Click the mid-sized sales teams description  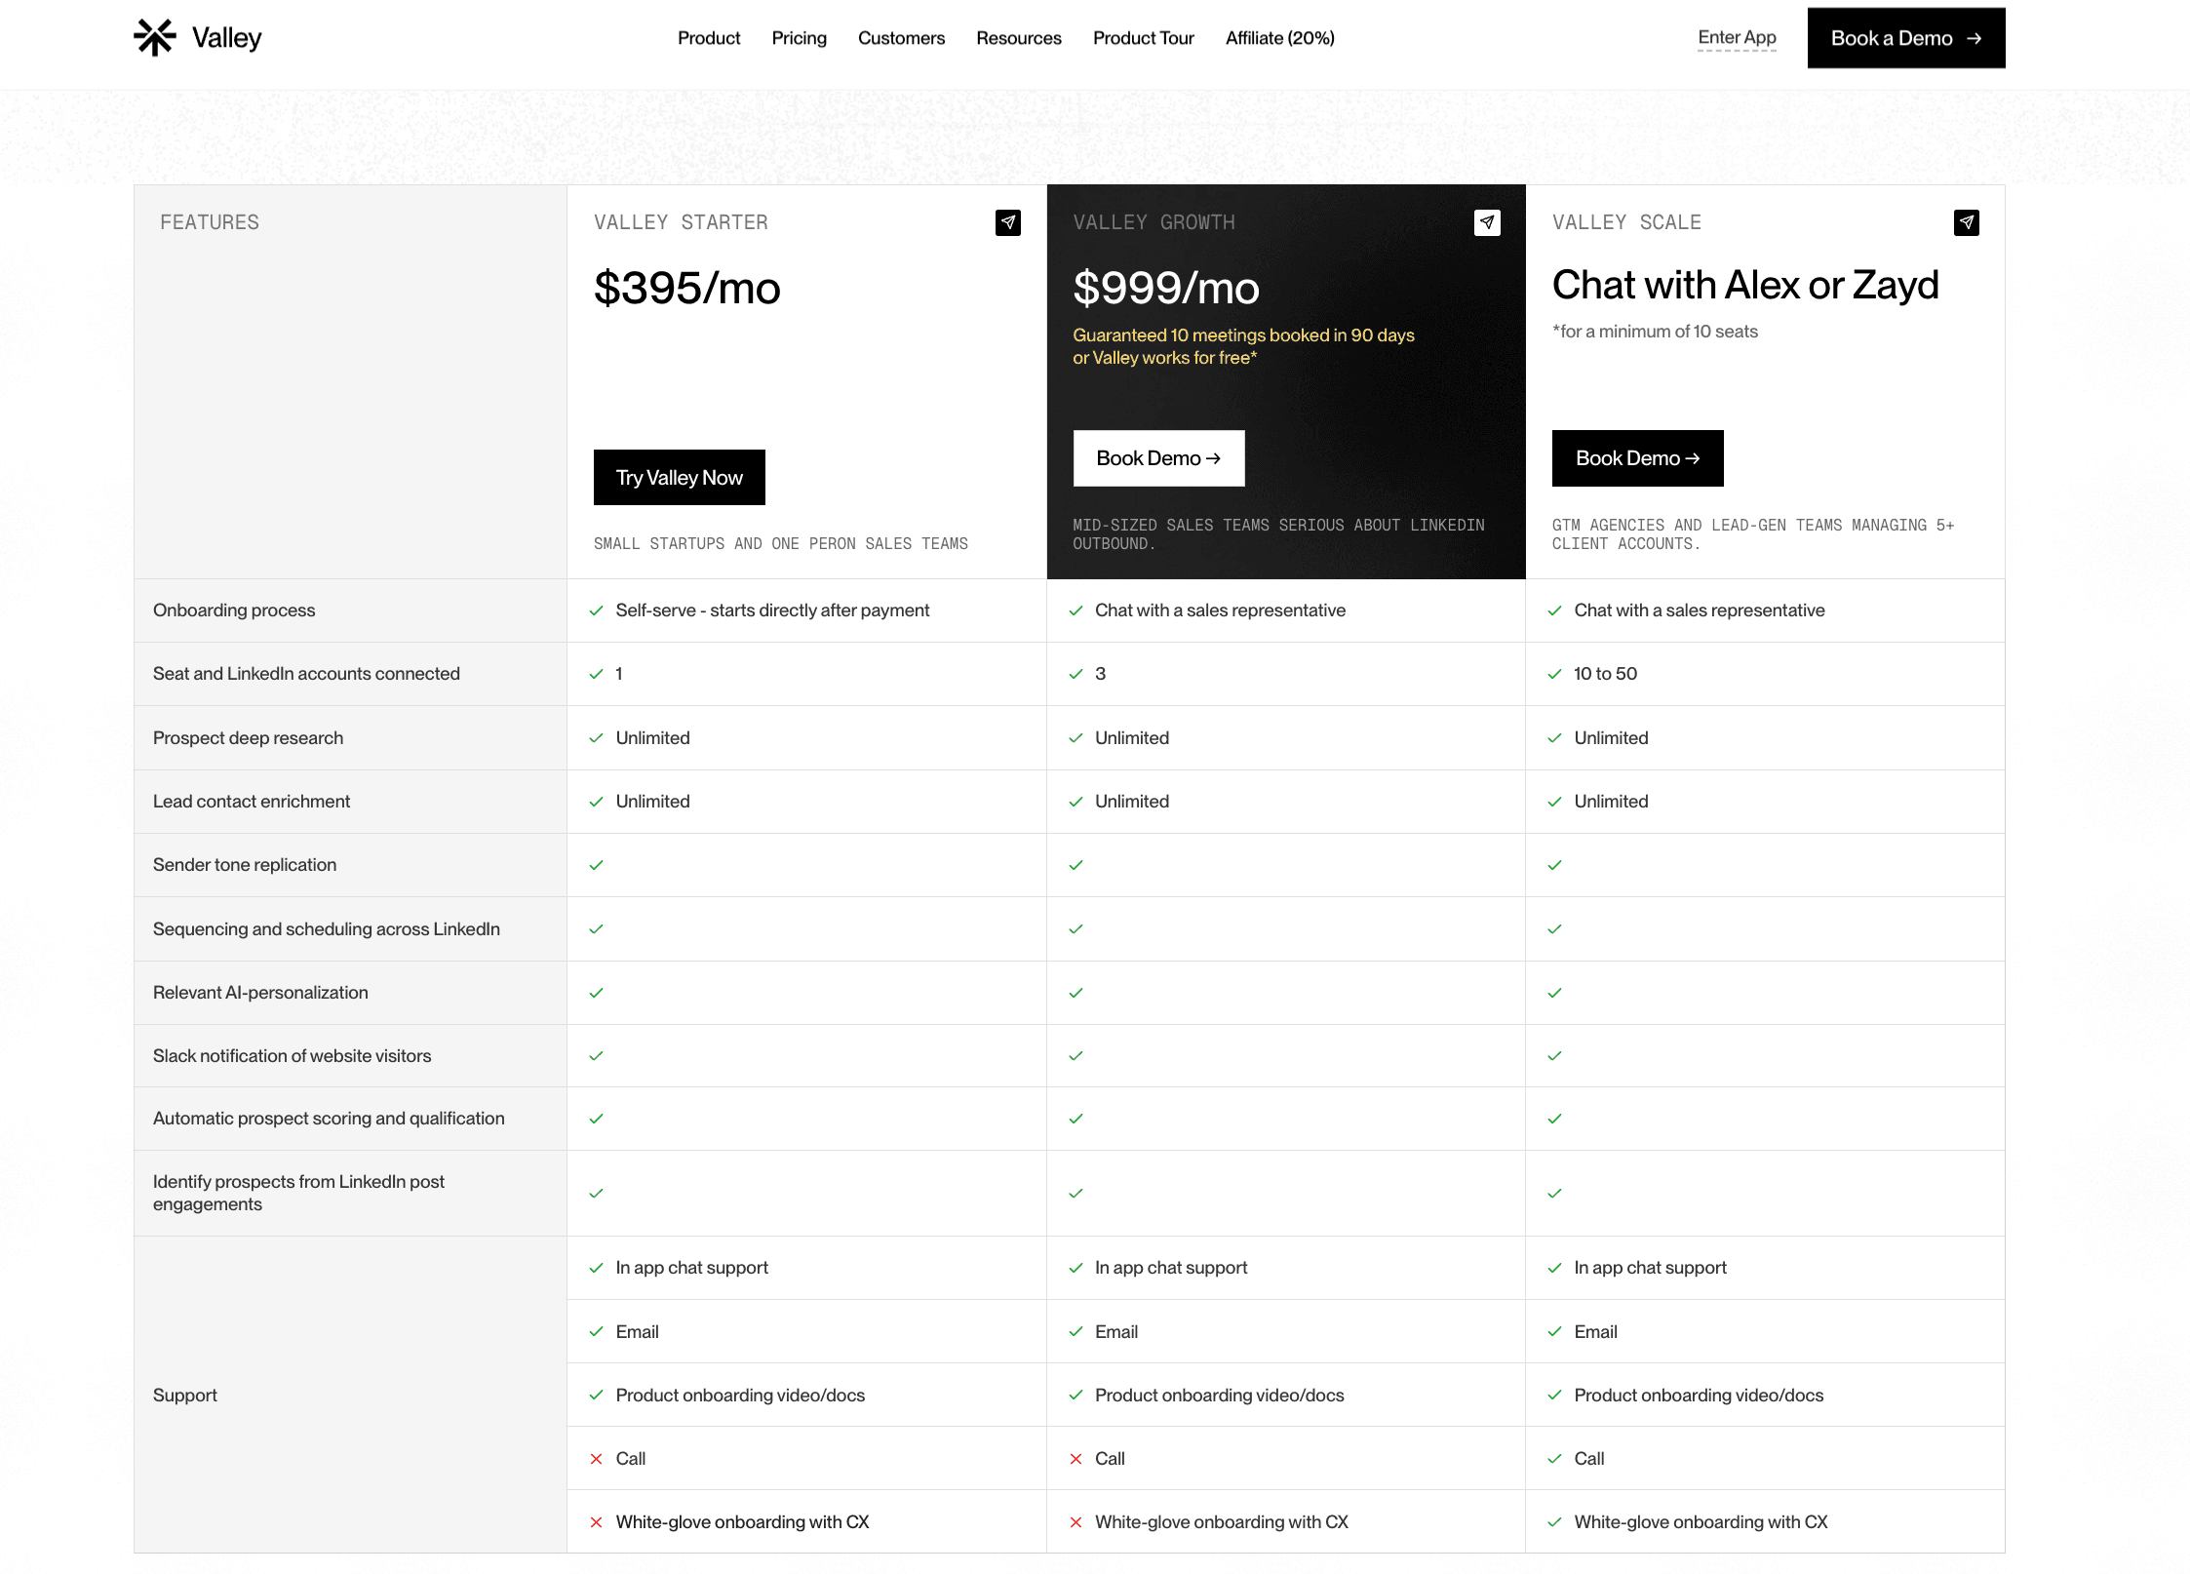[1278, 534]
